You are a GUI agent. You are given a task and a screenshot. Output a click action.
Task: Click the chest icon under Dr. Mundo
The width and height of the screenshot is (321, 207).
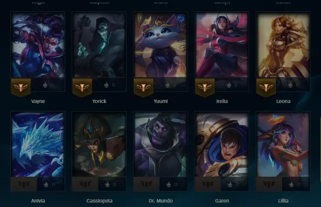tap(168, 184)
